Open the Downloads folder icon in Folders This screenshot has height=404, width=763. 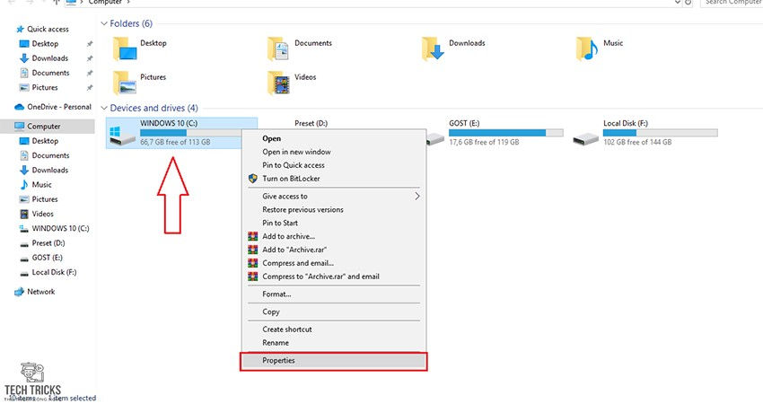click(x=433, y=48)
